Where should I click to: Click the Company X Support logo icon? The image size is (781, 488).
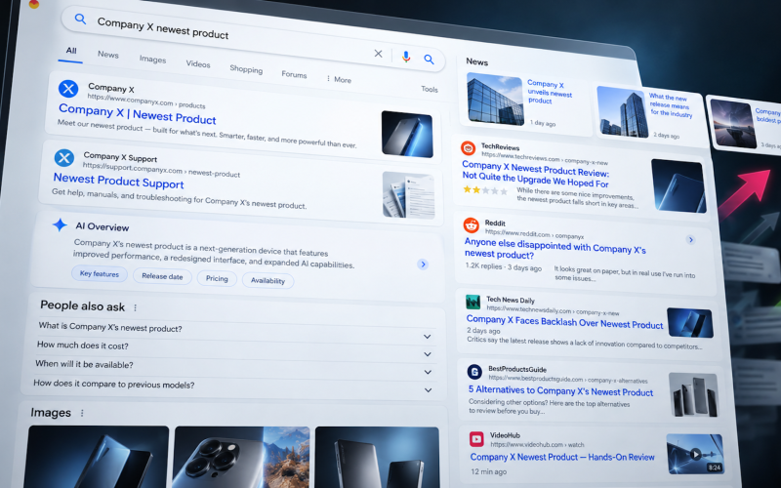click(64, 158)
